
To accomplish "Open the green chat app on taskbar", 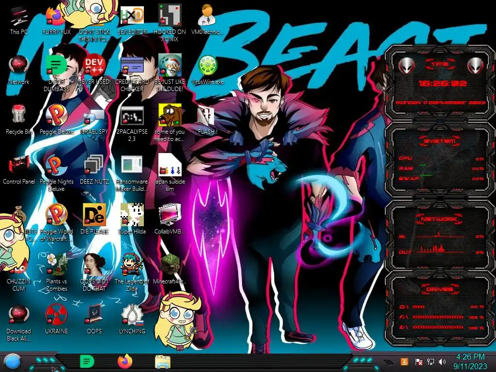I will (x=87, y=361).
